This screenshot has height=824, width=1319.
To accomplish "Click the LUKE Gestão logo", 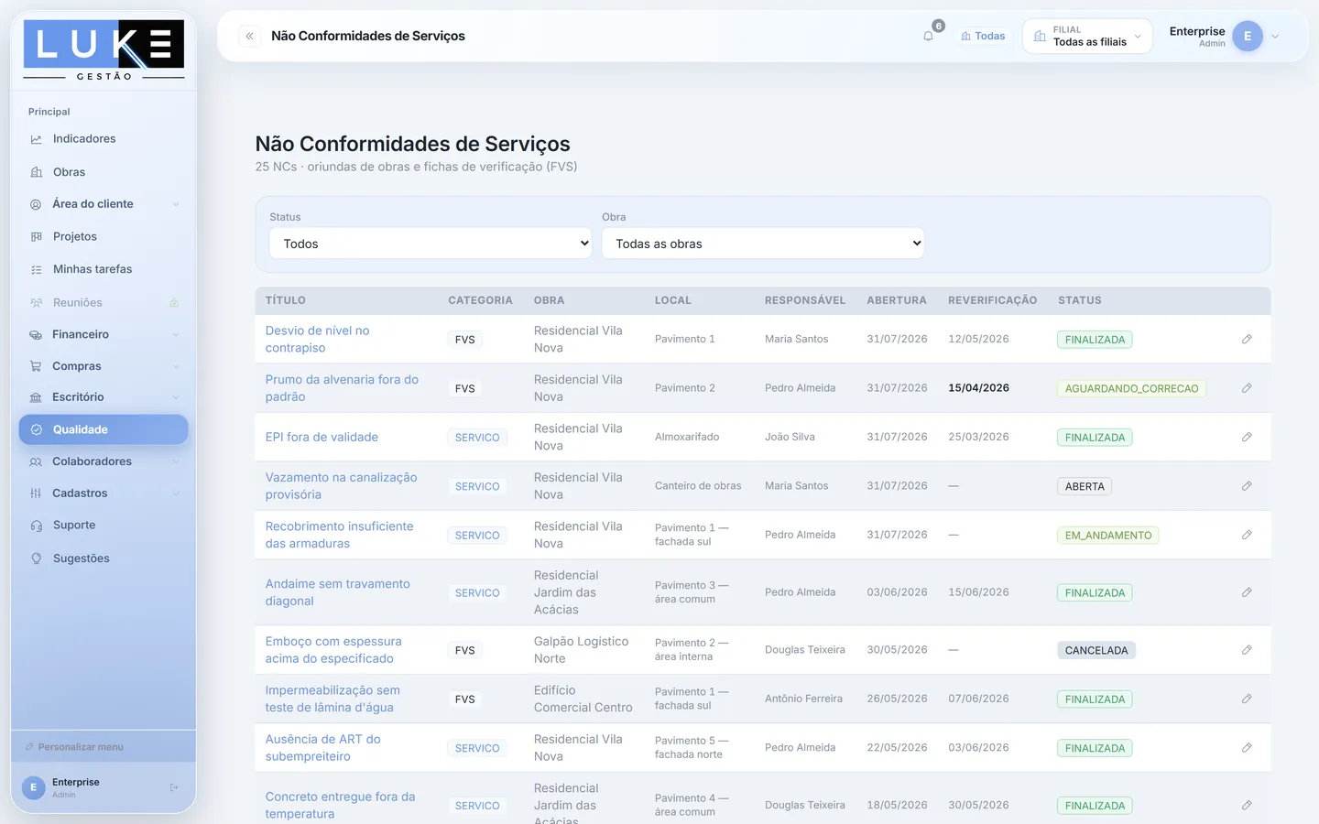I will click(104, 50).
